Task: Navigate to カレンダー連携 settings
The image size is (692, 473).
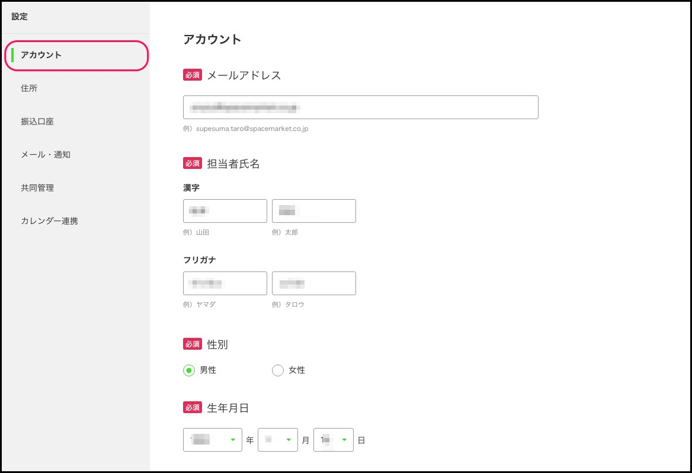Action: tap(49, 221)
